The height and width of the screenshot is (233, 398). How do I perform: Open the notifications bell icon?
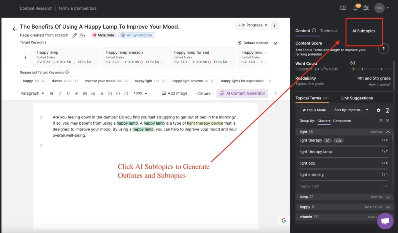tap(355, 8)
